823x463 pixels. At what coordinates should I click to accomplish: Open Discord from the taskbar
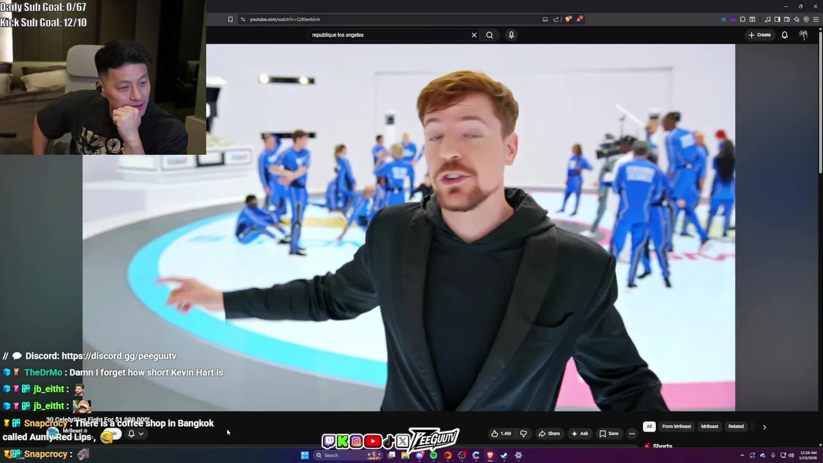pos(419,455)
